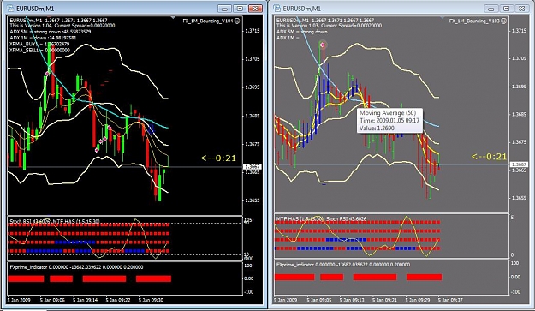Click '5 Jan 09:29' on right time axis
Screen dimensions: 535x311
tap(418, 300)
